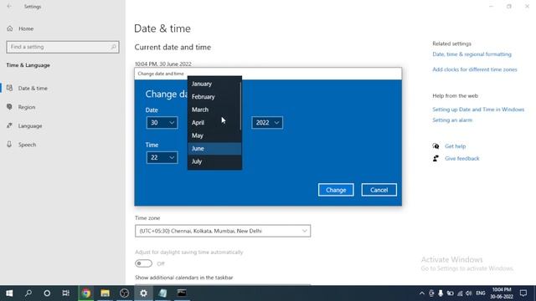536x301 pixels.
Task: Open Setting an alarm help link
Action: pyautogui.click(x=452, y=120)
